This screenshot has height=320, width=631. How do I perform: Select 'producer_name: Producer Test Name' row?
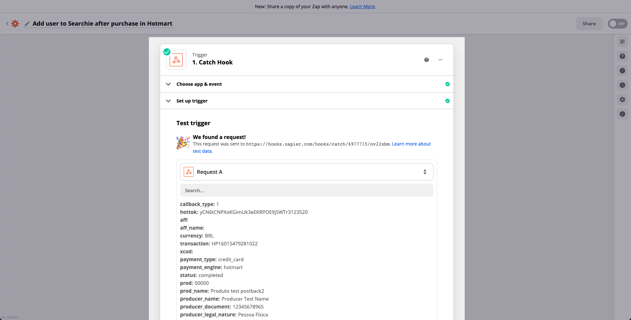[224, 299]
